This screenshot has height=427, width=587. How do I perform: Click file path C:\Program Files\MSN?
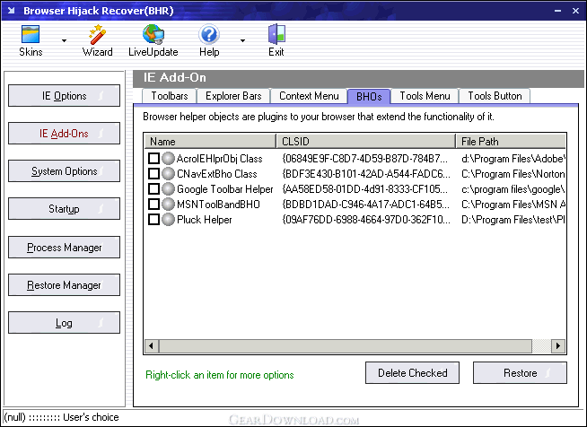(513, 205)
